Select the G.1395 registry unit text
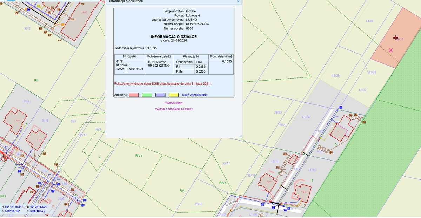This screenshot has height=218, width=421. click(152, 48)
